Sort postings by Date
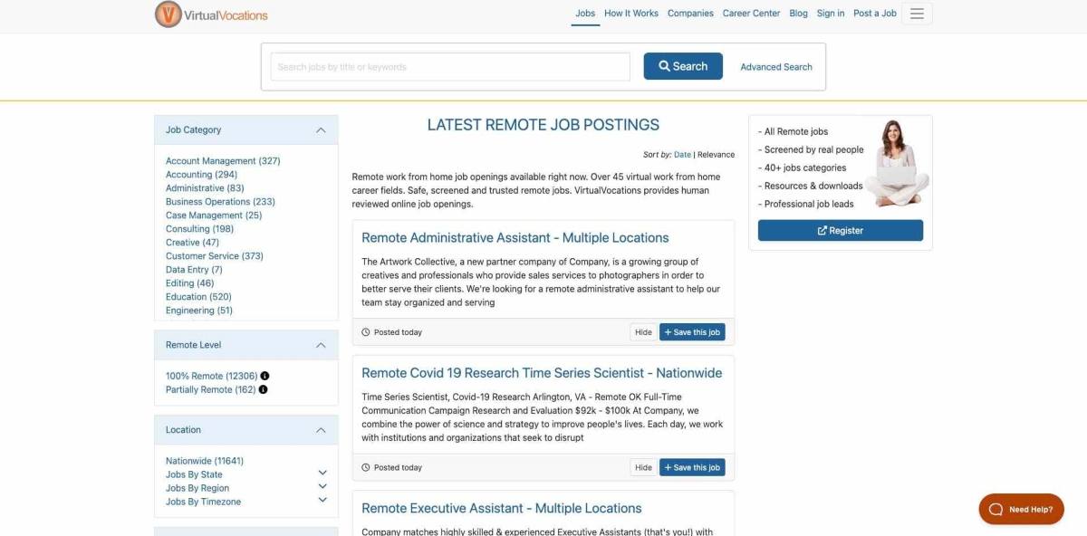Viewport: 1087px width, 536px height. tap(682, 155)
